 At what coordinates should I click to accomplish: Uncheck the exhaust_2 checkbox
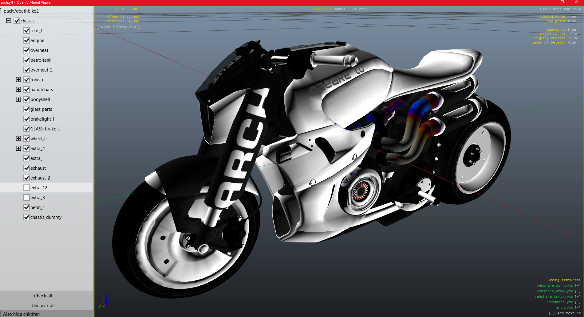[27, 178]
